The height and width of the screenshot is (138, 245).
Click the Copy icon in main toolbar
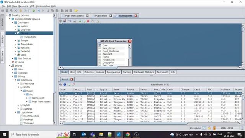click(53, 11)
